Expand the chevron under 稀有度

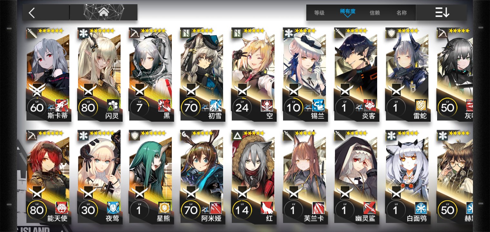click(x=348, y=15)
